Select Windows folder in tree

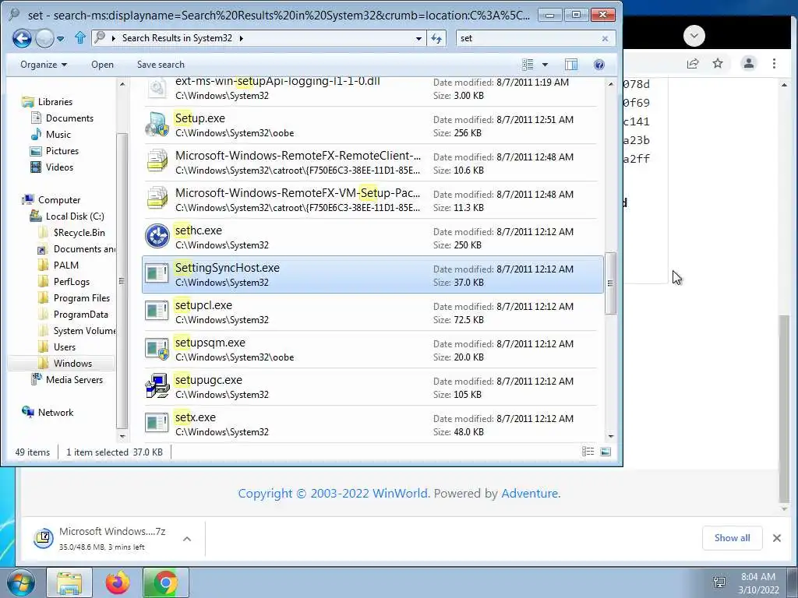click(x=72, y=363)
